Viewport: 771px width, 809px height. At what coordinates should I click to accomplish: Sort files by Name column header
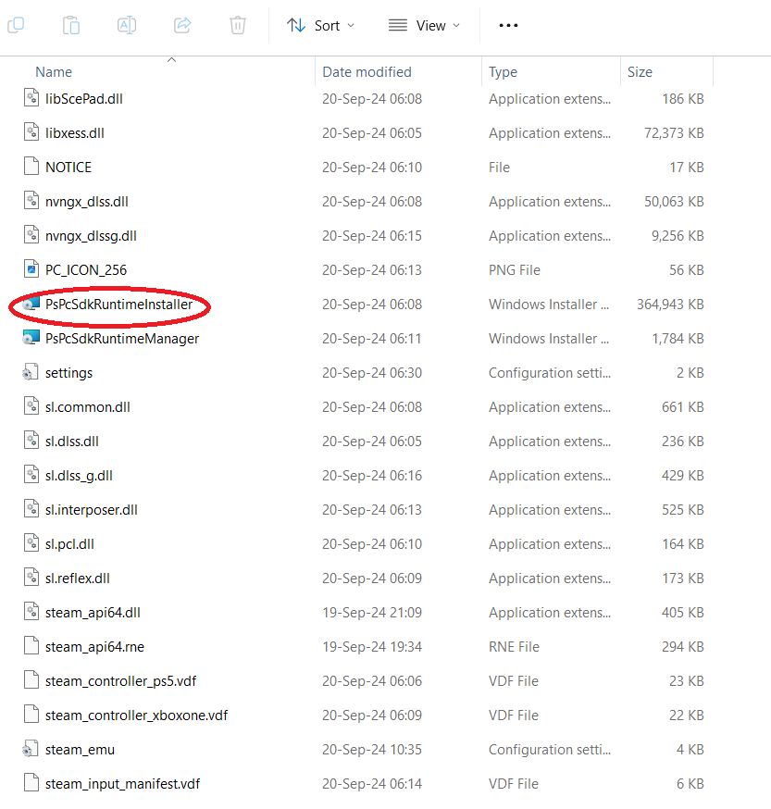pyautogui.click(x=54, y=71)
